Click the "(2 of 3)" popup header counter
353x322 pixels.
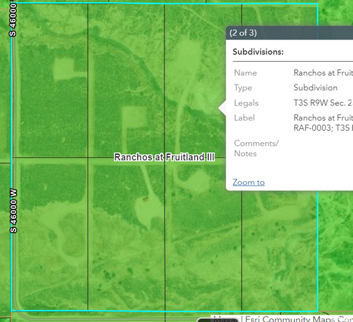tap(243, 33)
